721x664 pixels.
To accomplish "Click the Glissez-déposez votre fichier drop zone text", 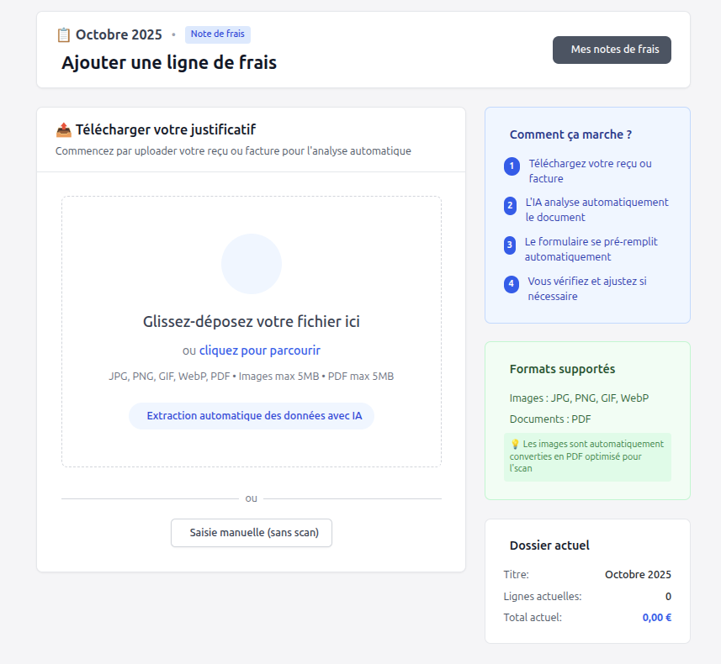I will coord(252,322).
